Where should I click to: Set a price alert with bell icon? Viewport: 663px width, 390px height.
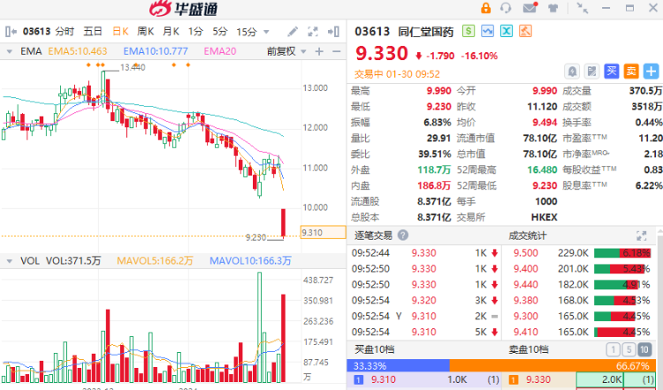(572, 71)
